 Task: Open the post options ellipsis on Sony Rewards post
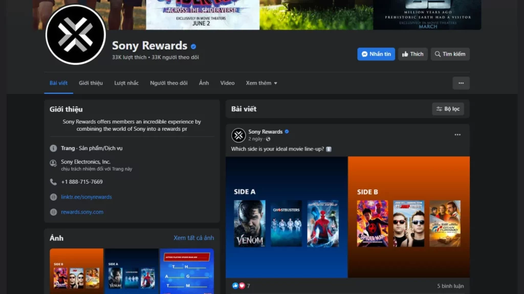pos(457,134)
